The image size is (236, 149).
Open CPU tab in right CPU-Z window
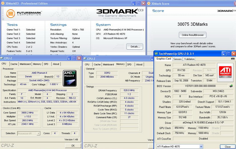pos(87,64)
